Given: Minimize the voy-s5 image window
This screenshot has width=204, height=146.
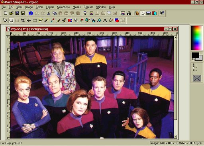Looking at the screenshot, I should [166, 29].
